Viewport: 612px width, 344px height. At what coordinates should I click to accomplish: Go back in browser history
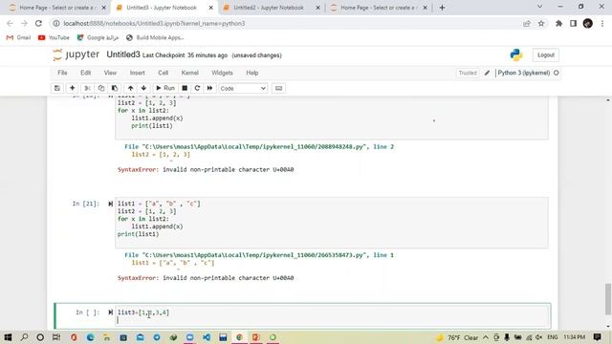[10, 23]
